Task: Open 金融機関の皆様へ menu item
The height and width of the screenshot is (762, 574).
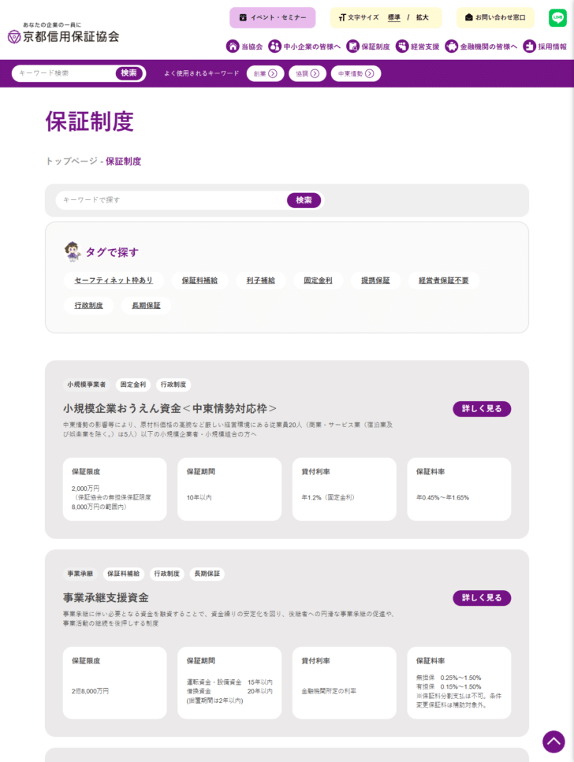Action: [481, 46]
